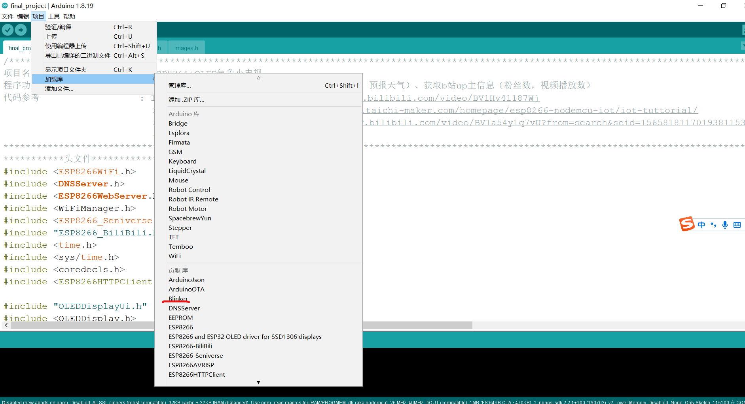The image size is (745, 404).
Task: Select 使用编程器上传 menu entry
Action: click(x=94, y=46)
